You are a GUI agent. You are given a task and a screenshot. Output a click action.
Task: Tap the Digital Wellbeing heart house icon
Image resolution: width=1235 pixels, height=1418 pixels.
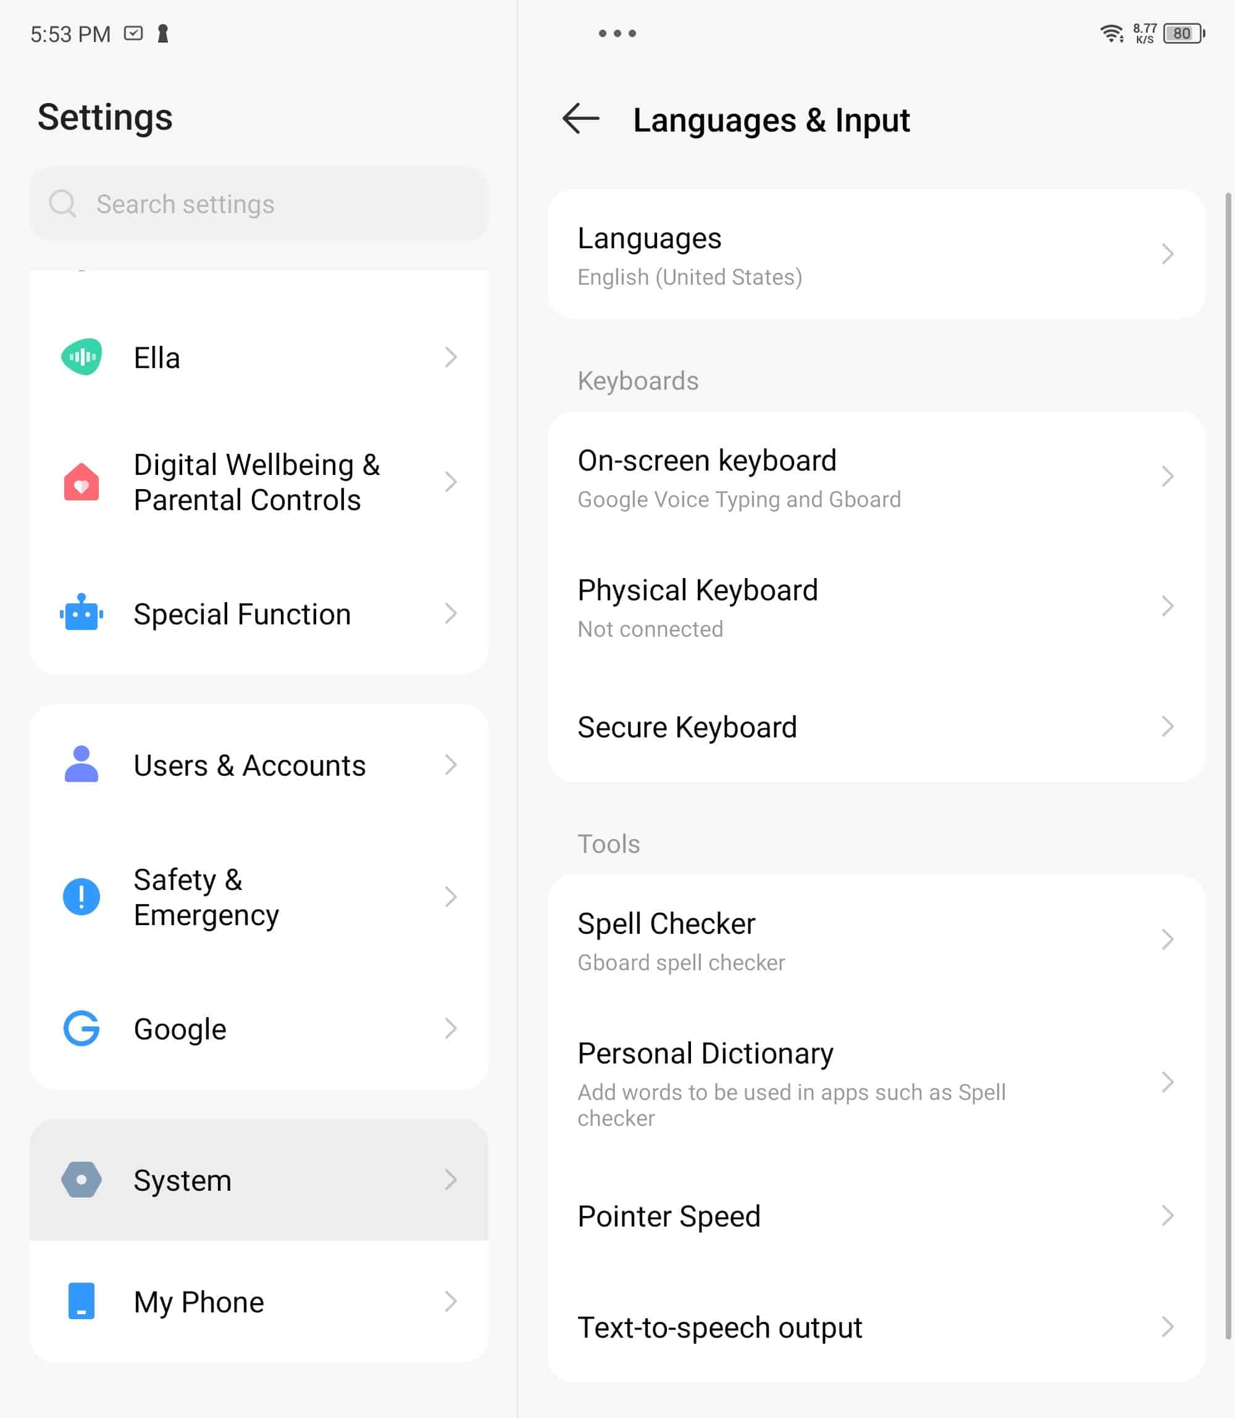click(x=82, y=481)
